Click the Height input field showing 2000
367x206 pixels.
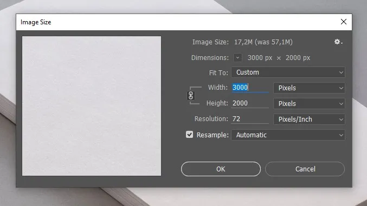pyautogui.click(x=250, y=103)
